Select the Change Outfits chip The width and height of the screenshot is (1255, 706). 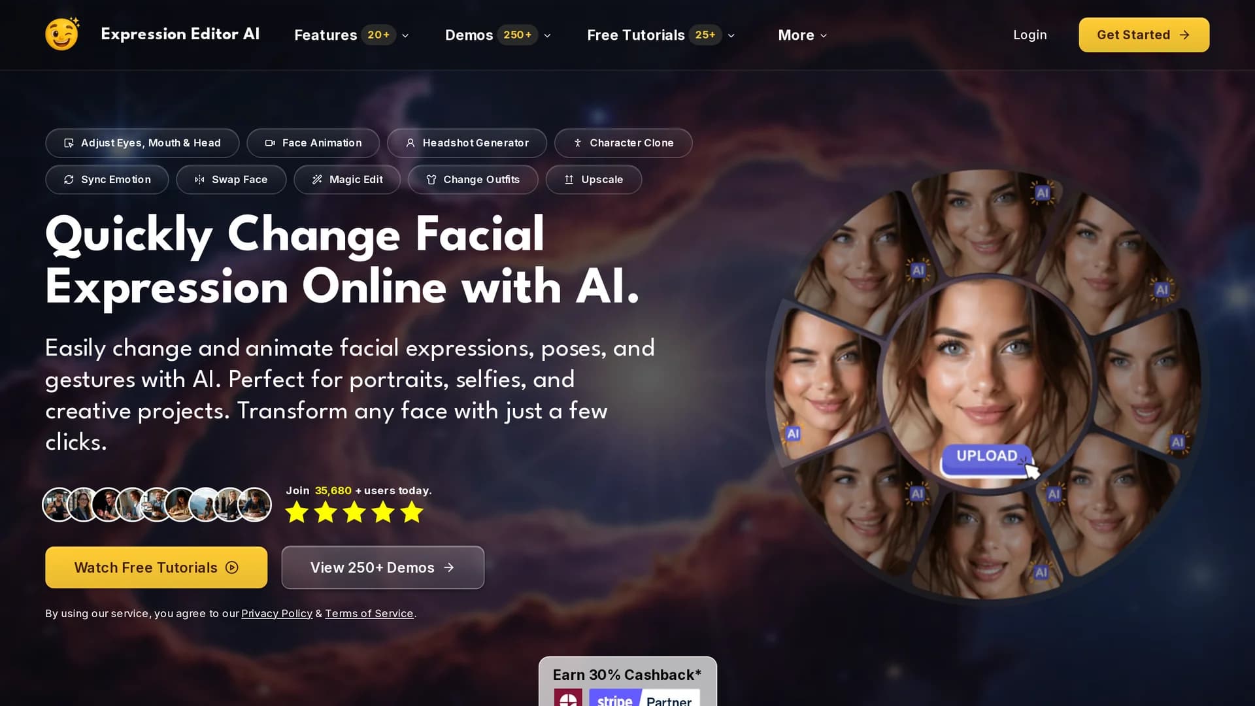click(473, 180)
